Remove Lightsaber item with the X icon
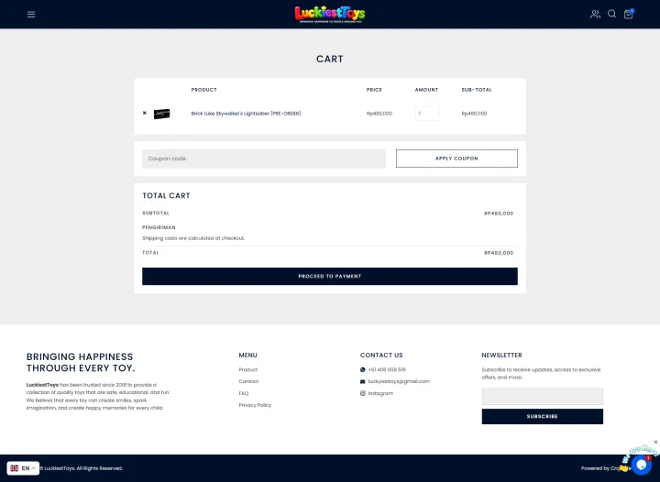This screenshot has height=482, width=660. [145, 113]
